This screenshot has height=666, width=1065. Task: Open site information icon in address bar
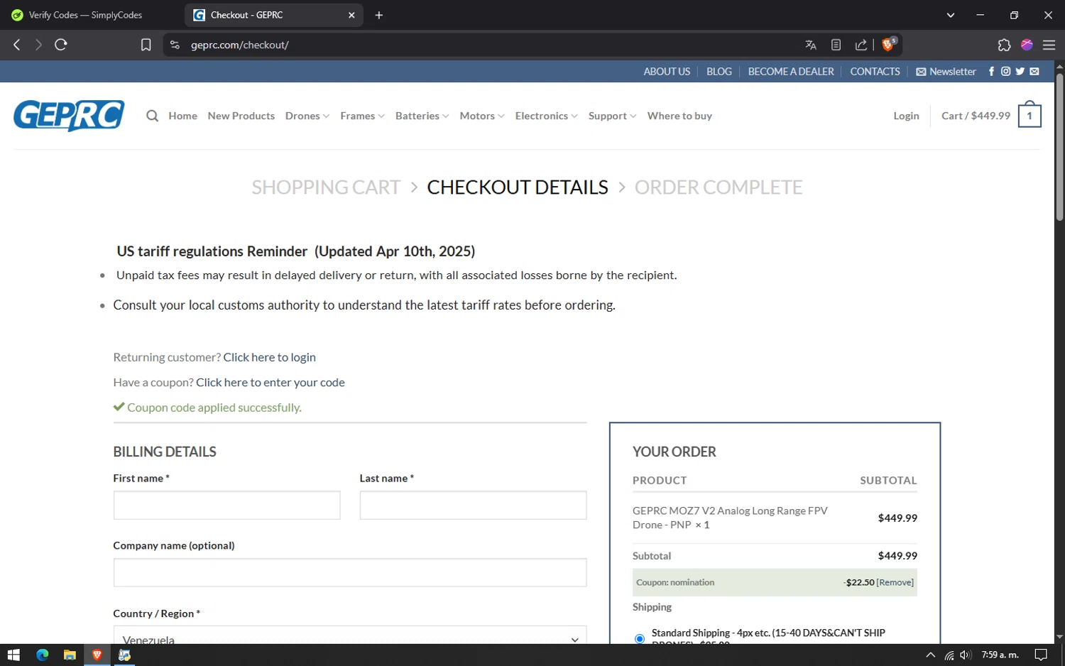[175, 45]
